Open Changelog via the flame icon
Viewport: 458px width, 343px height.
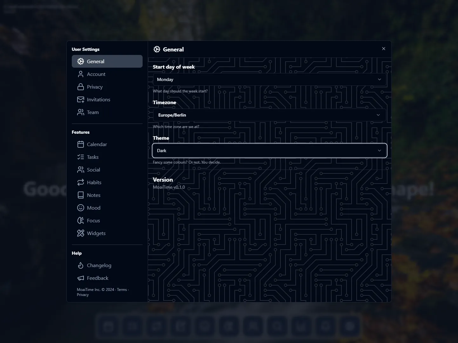80,265
